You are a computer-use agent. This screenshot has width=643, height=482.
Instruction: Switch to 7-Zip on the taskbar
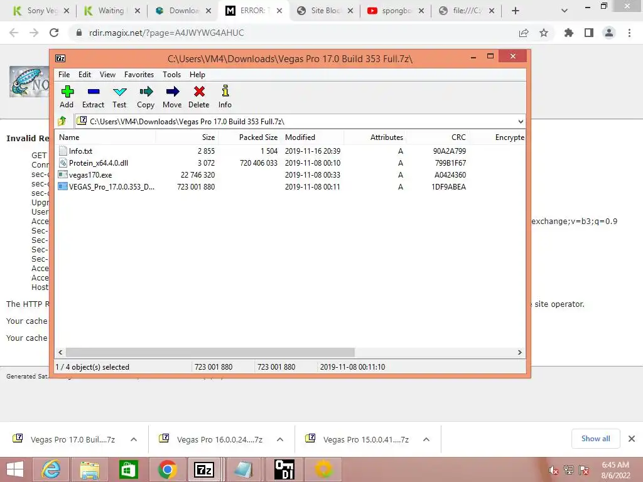tap(205, 469)
